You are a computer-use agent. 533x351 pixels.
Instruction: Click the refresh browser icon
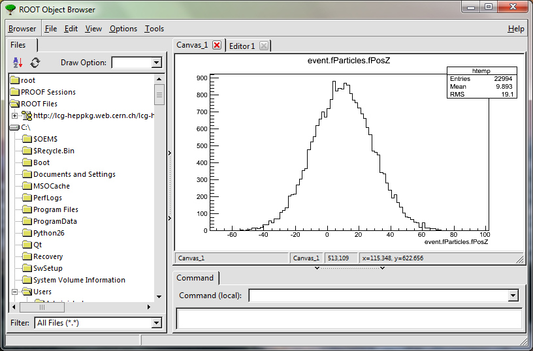[35, 63]
